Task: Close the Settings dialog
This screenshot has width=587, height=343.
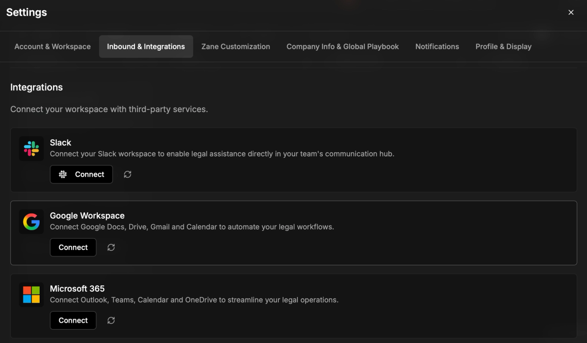Action: (571, 13)
